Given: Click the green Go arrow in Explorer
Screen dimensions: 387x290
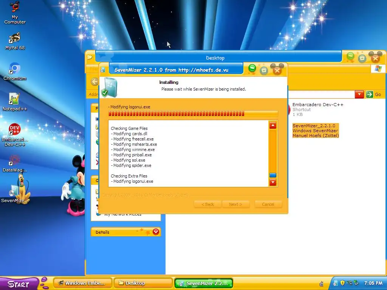Looking at the screenshot, I should pyautogui.click(x=369, y=94).
